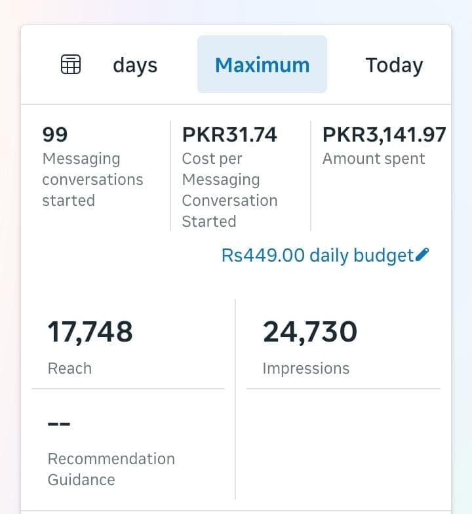
Task: Open the calendar date picker icon
Action: [x=71, y=65]
